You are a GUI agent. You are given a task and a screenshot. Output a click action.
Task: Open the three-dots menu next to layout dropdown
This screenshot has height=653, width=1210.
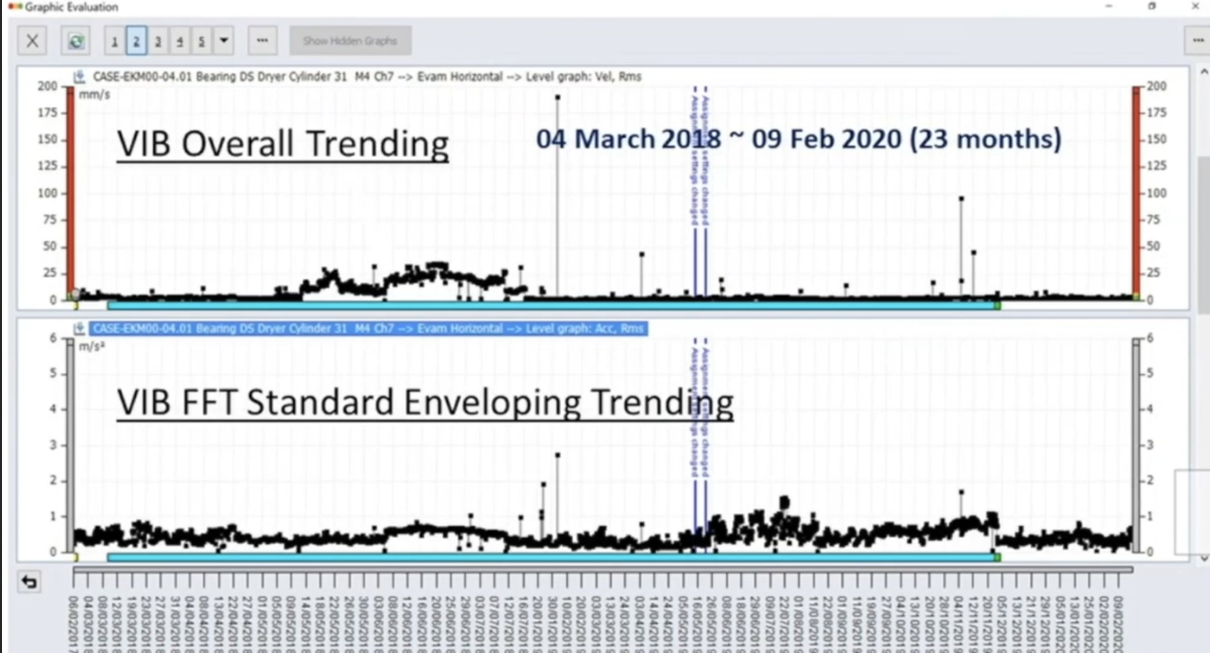[x=262, y=41]
